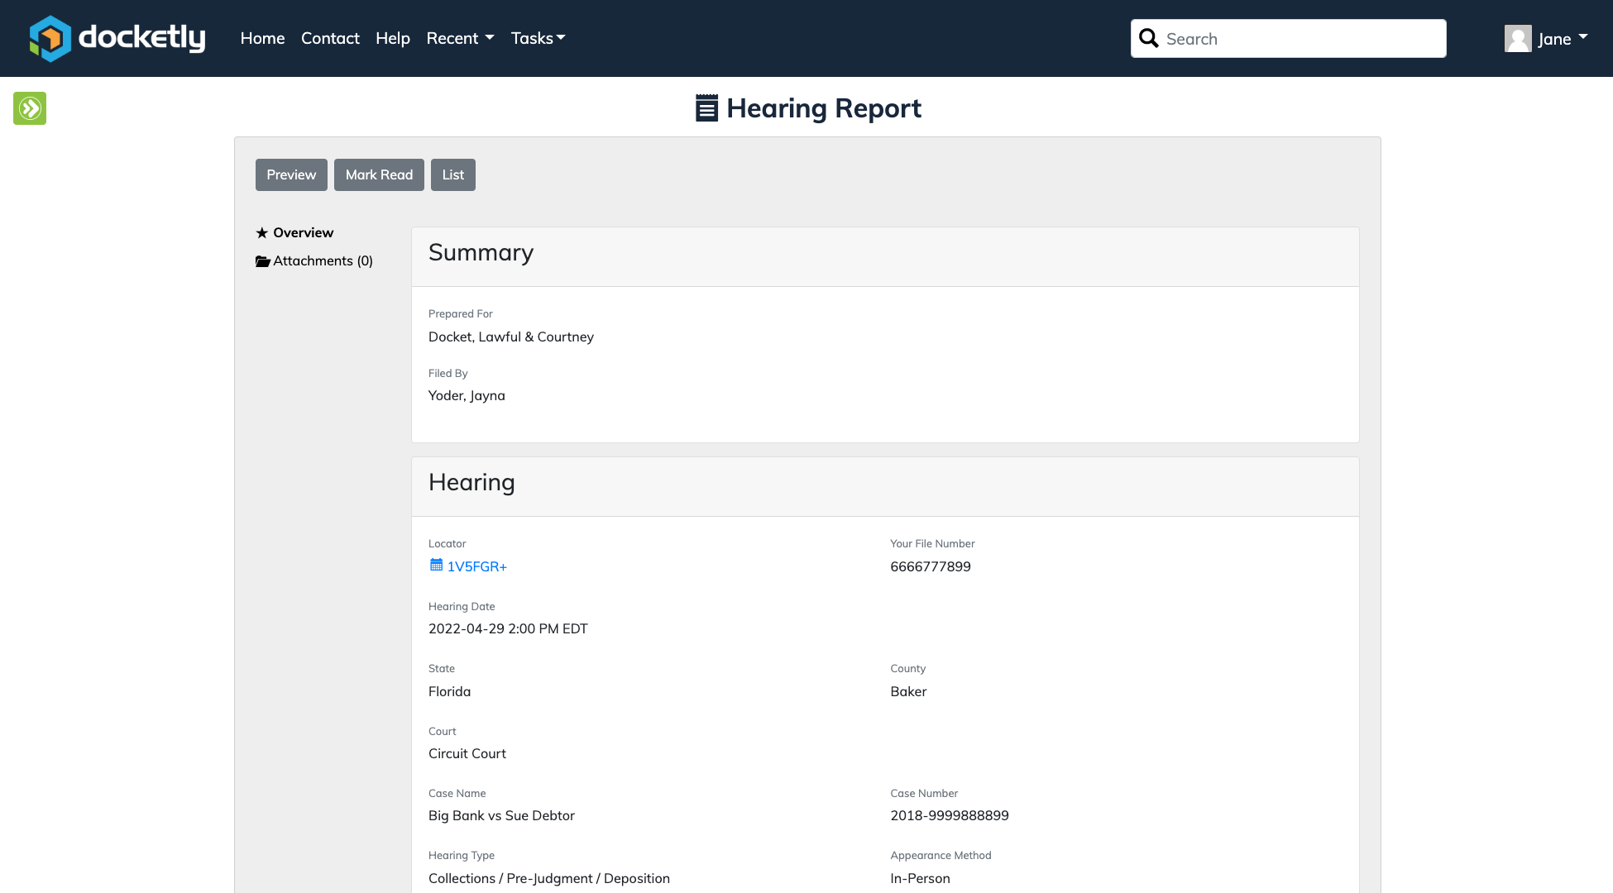This screenshot has width=1613, height=893.
Task: Open the Contact page from navbar
Action: click(330, 38)
